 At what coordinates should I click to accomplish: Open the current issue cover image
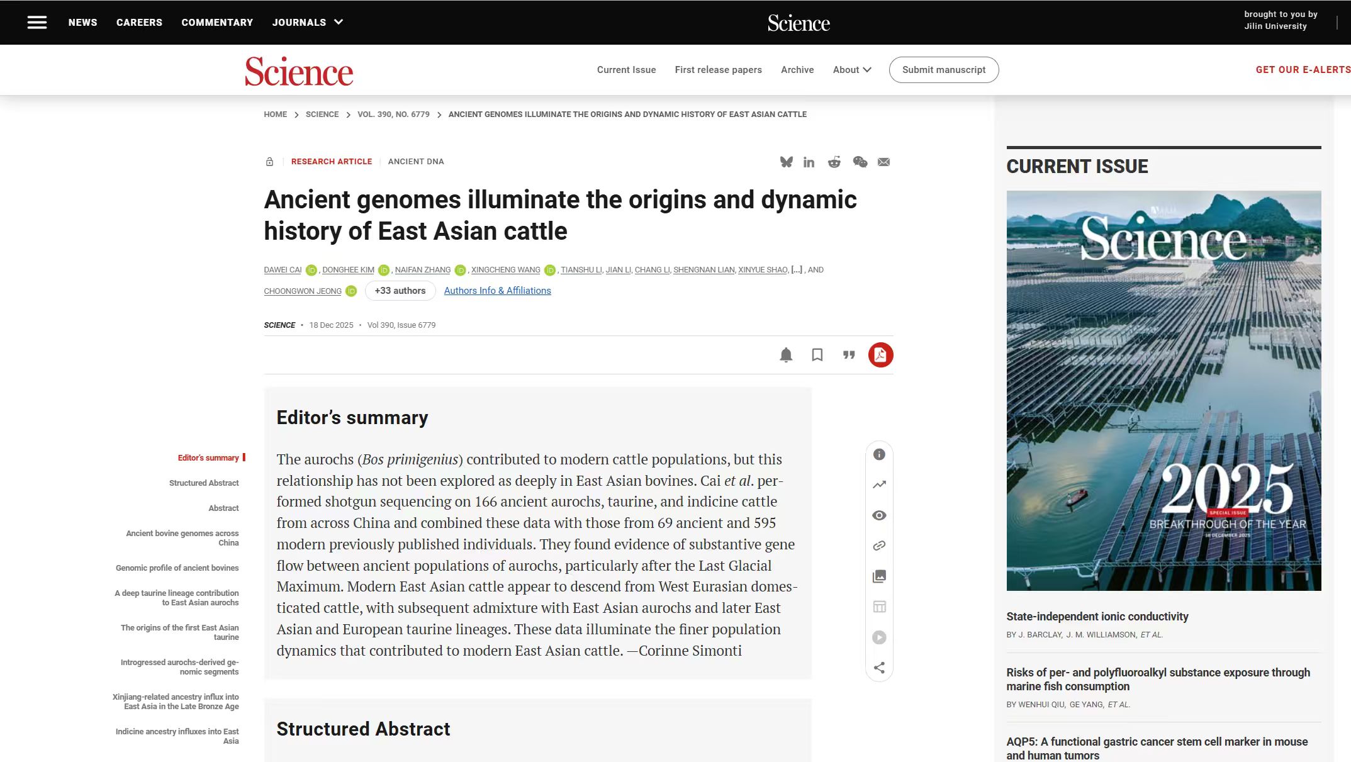pyautogui.click(x=1163, y=390)
